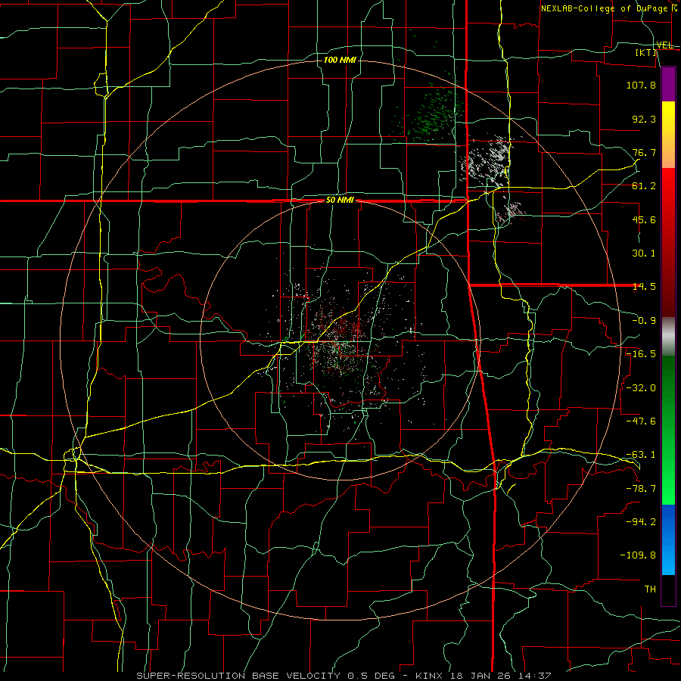Select the -63.1 velocity scale value
This screenshot has width=681, height=681.
click(x=641, y=455)
